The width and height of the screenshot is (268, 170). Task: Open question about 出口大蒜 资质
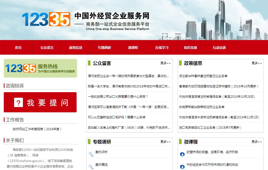118,97
